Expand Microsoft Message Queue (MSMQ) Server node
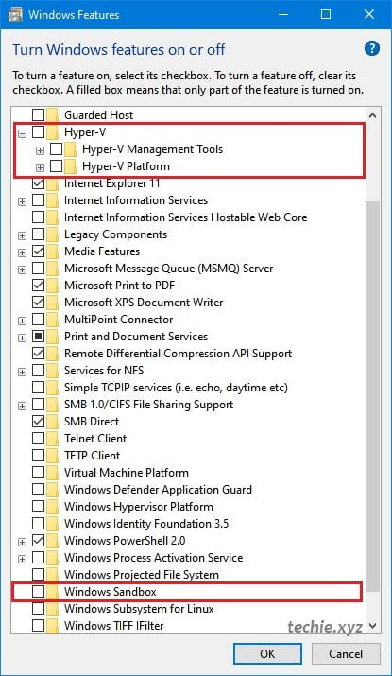 click(x=22, y=269)
